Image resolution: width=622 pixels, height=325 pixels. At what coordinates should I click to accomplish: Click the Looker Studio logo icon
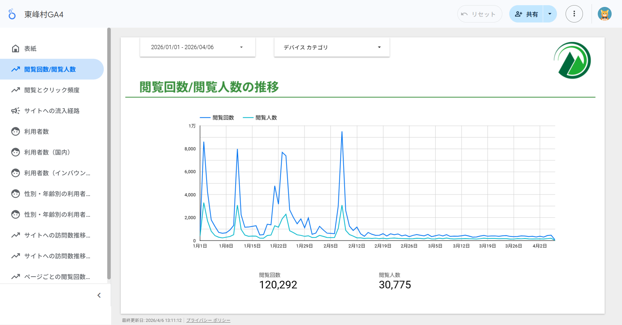point(12,14)
